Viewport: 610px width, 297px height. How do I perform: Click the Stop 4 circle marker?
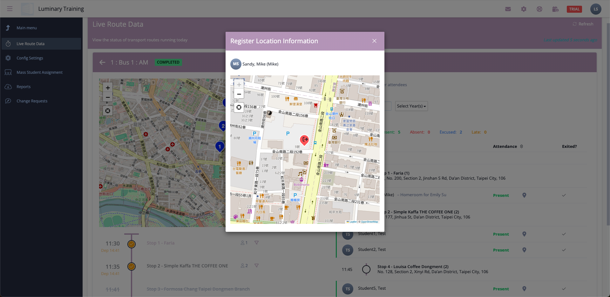click(x=366, y=269)
